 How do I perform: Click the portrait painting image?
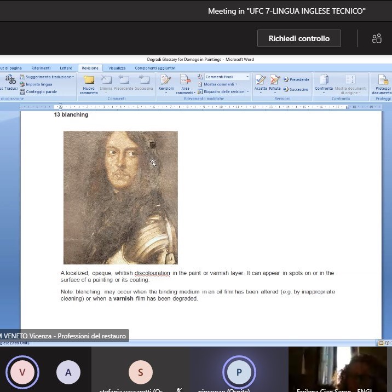pyautogui.click(x=120, y=198)
